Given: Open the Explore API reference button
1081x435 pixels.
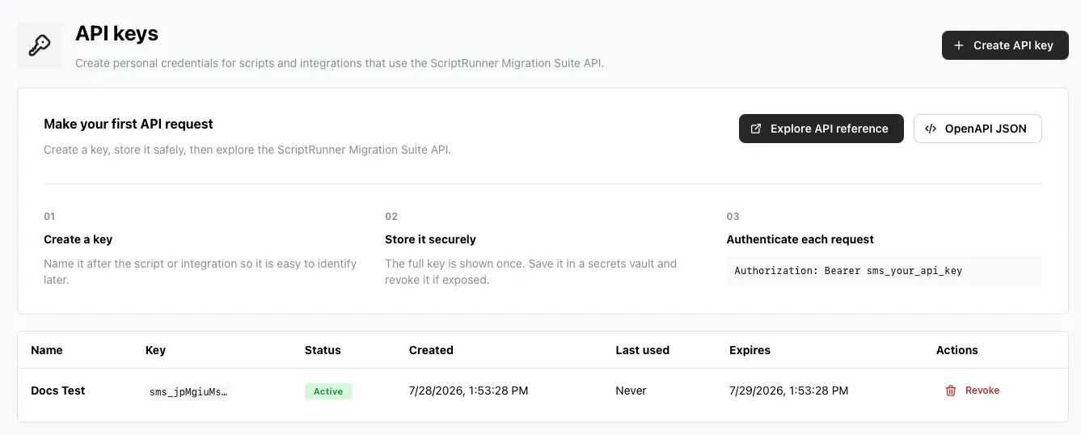Looking at the screenshot, I should pos(821,129).
